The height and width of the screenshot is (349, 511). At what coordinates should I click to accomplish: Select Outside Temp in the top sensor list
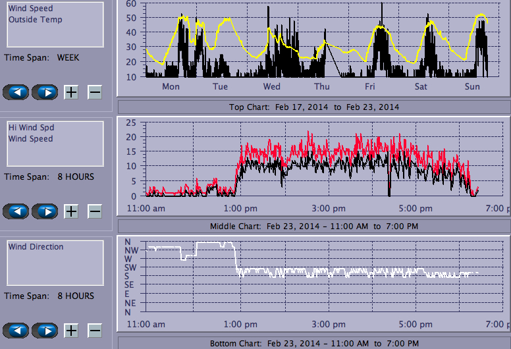click(36, 20)
